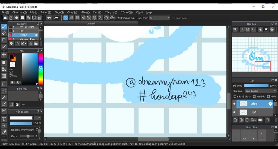The image size is (278, 149).
Task: Select Pen brush in brush list
Action: click(23, 31)
